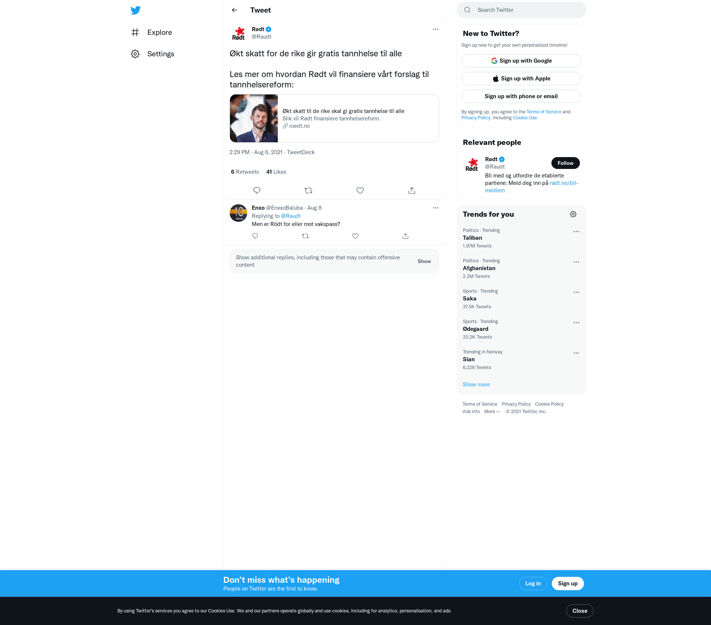
Task: Open Enxo's profile avatar
Action: (238, 213)
